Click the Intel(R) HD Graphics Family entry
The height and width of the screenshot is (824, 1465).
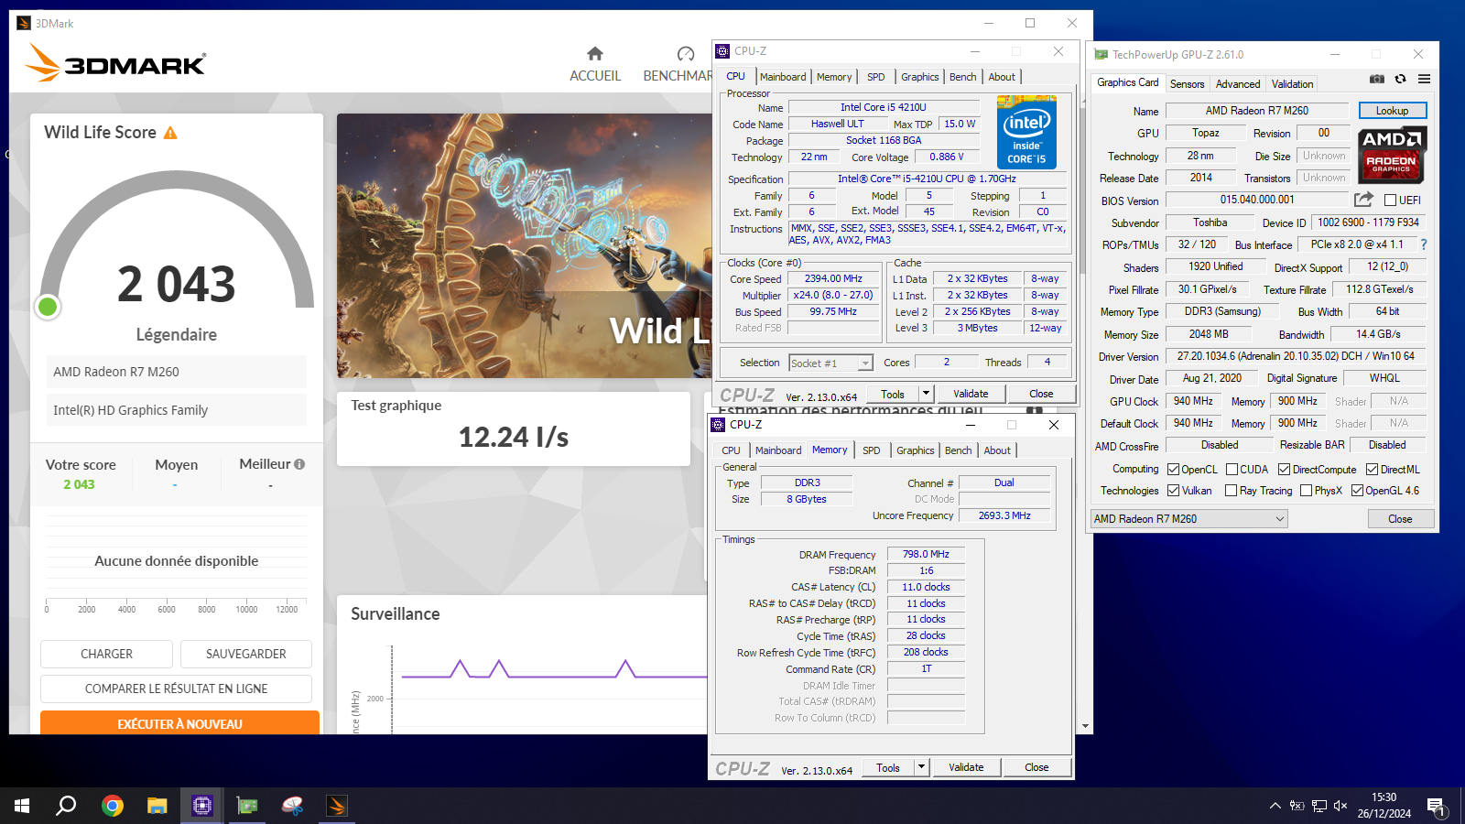(176, 410)
